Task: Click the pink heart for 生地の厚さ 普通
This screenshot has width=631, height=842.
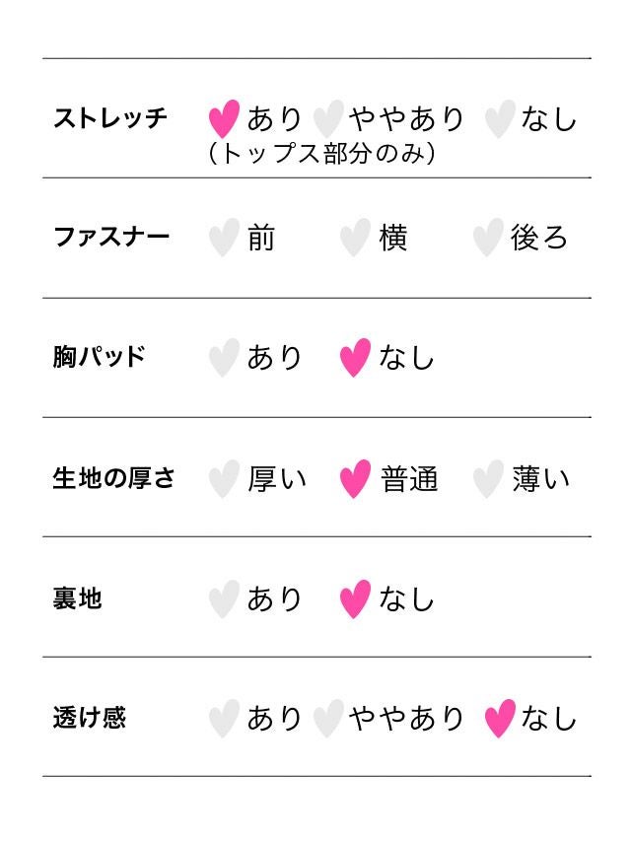Action: 355,479
